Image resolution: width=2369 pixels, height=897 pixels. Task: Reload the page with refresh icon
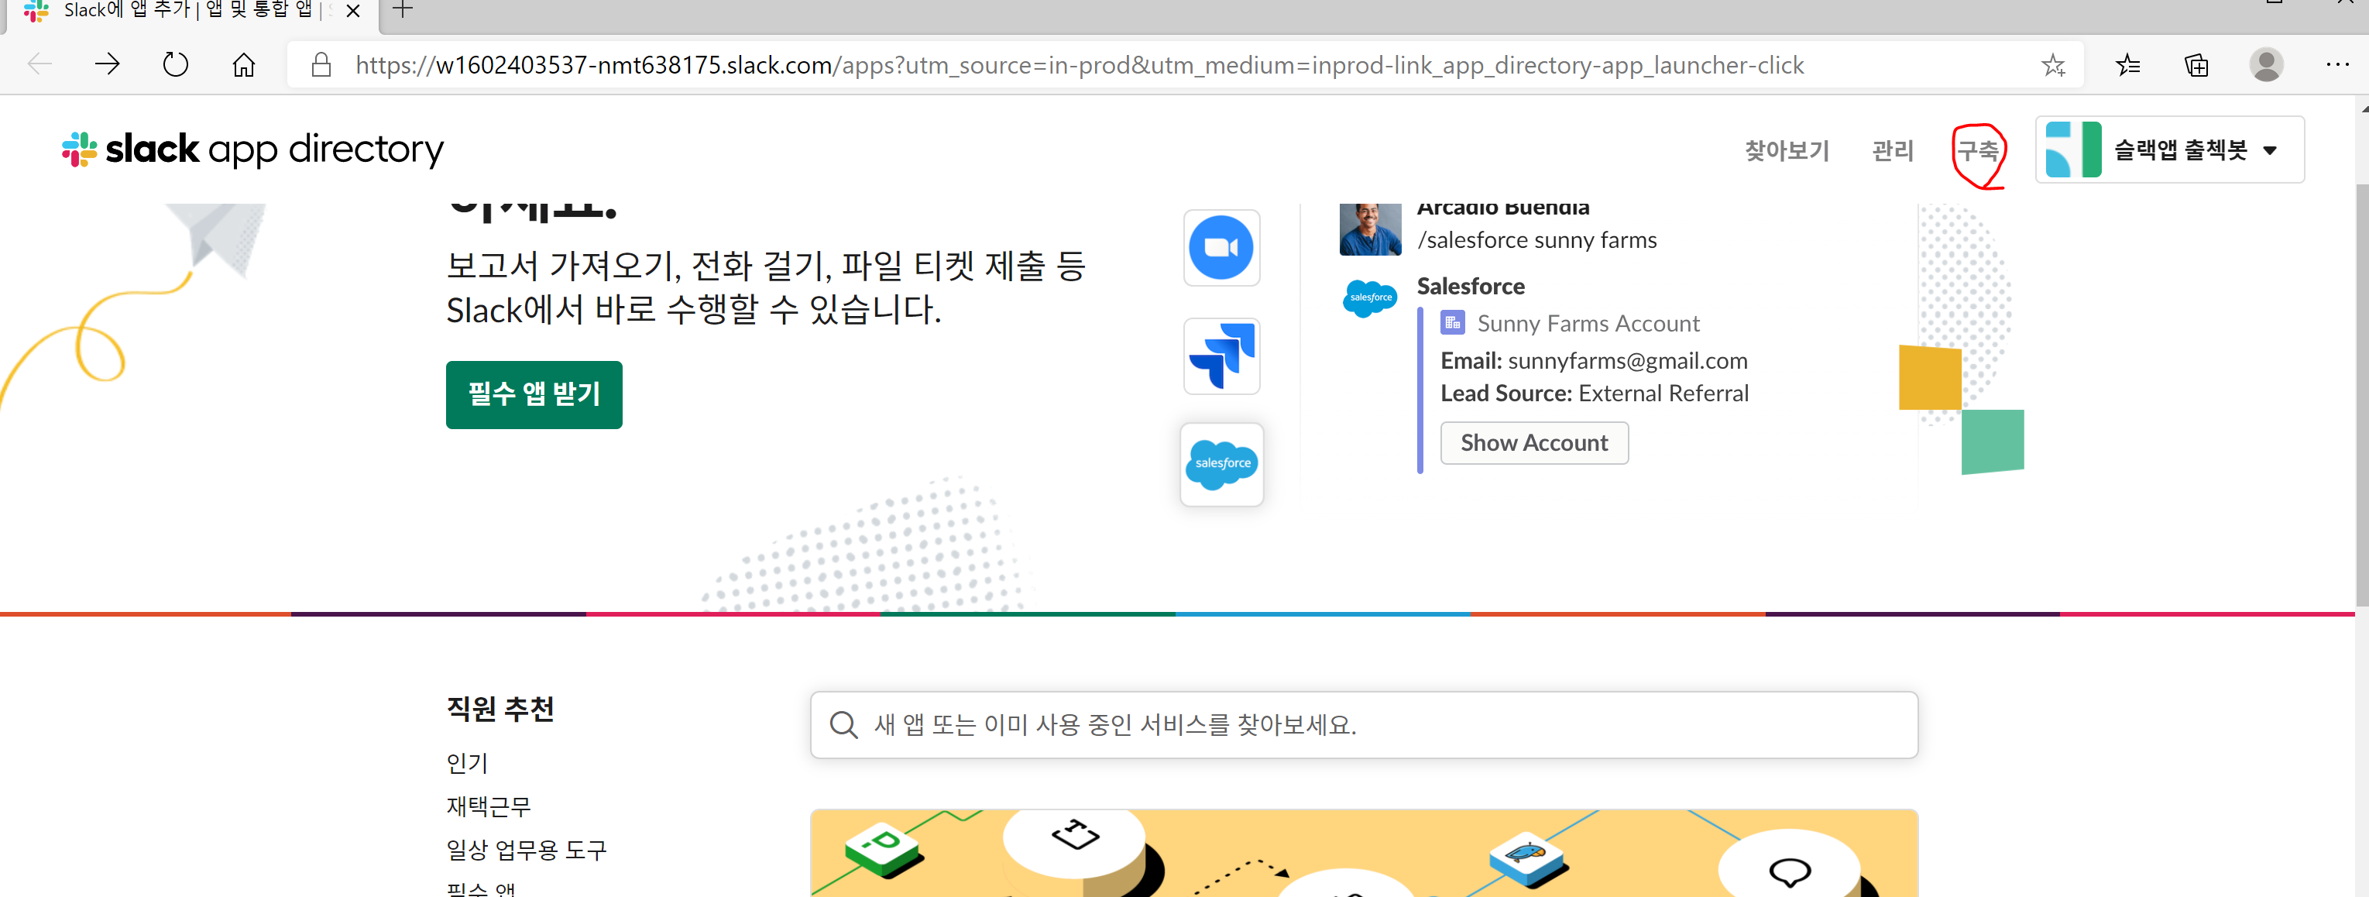click(x=175, y=65)
